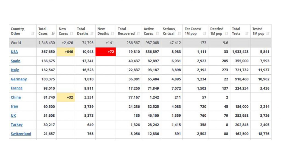This screenshot has width=281, height=160.
Task: Follow the Italy link
Action: [x=15, y=70]
